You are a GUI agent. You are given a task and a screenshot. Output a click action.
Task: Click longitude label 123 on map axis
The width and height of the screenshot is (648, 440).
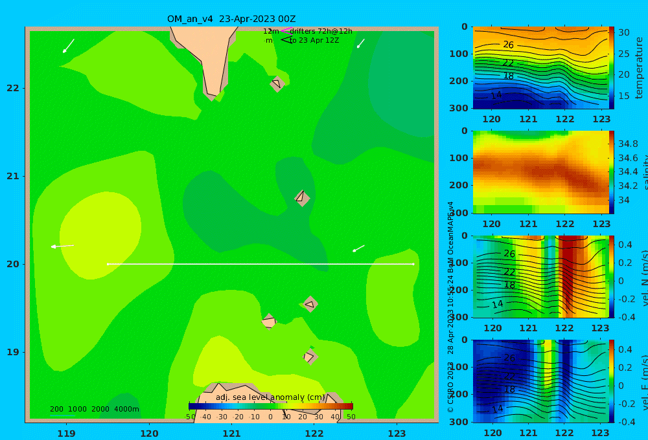397,434
